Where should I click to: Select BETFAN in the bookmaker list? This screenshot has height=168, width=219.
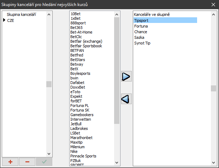(x=77, y=50)
